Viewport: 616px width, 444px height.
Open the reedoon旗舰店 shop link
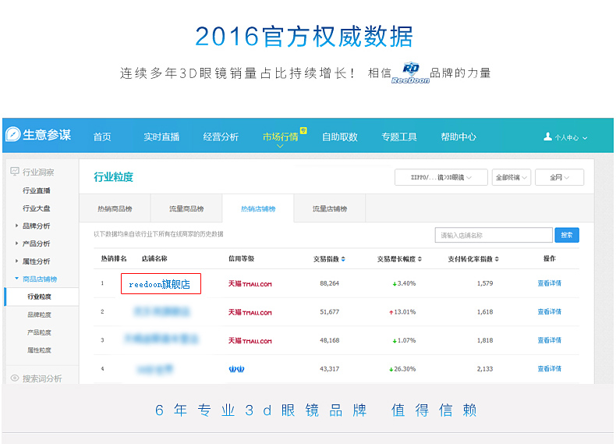tap(160, 284)
